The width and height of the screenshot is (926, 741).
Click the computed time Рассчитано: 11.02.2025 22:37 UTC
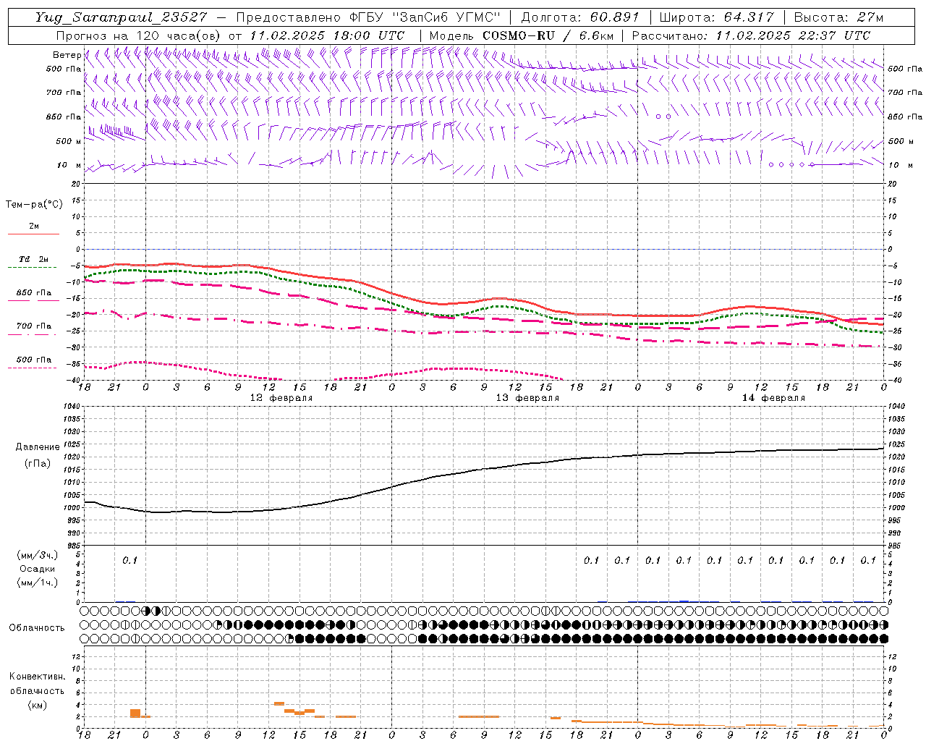click(751, 35)
